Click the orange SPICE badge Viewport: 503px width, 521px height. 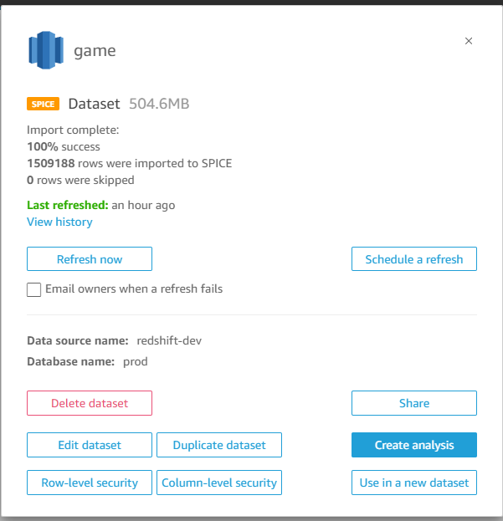click(44, 105)
